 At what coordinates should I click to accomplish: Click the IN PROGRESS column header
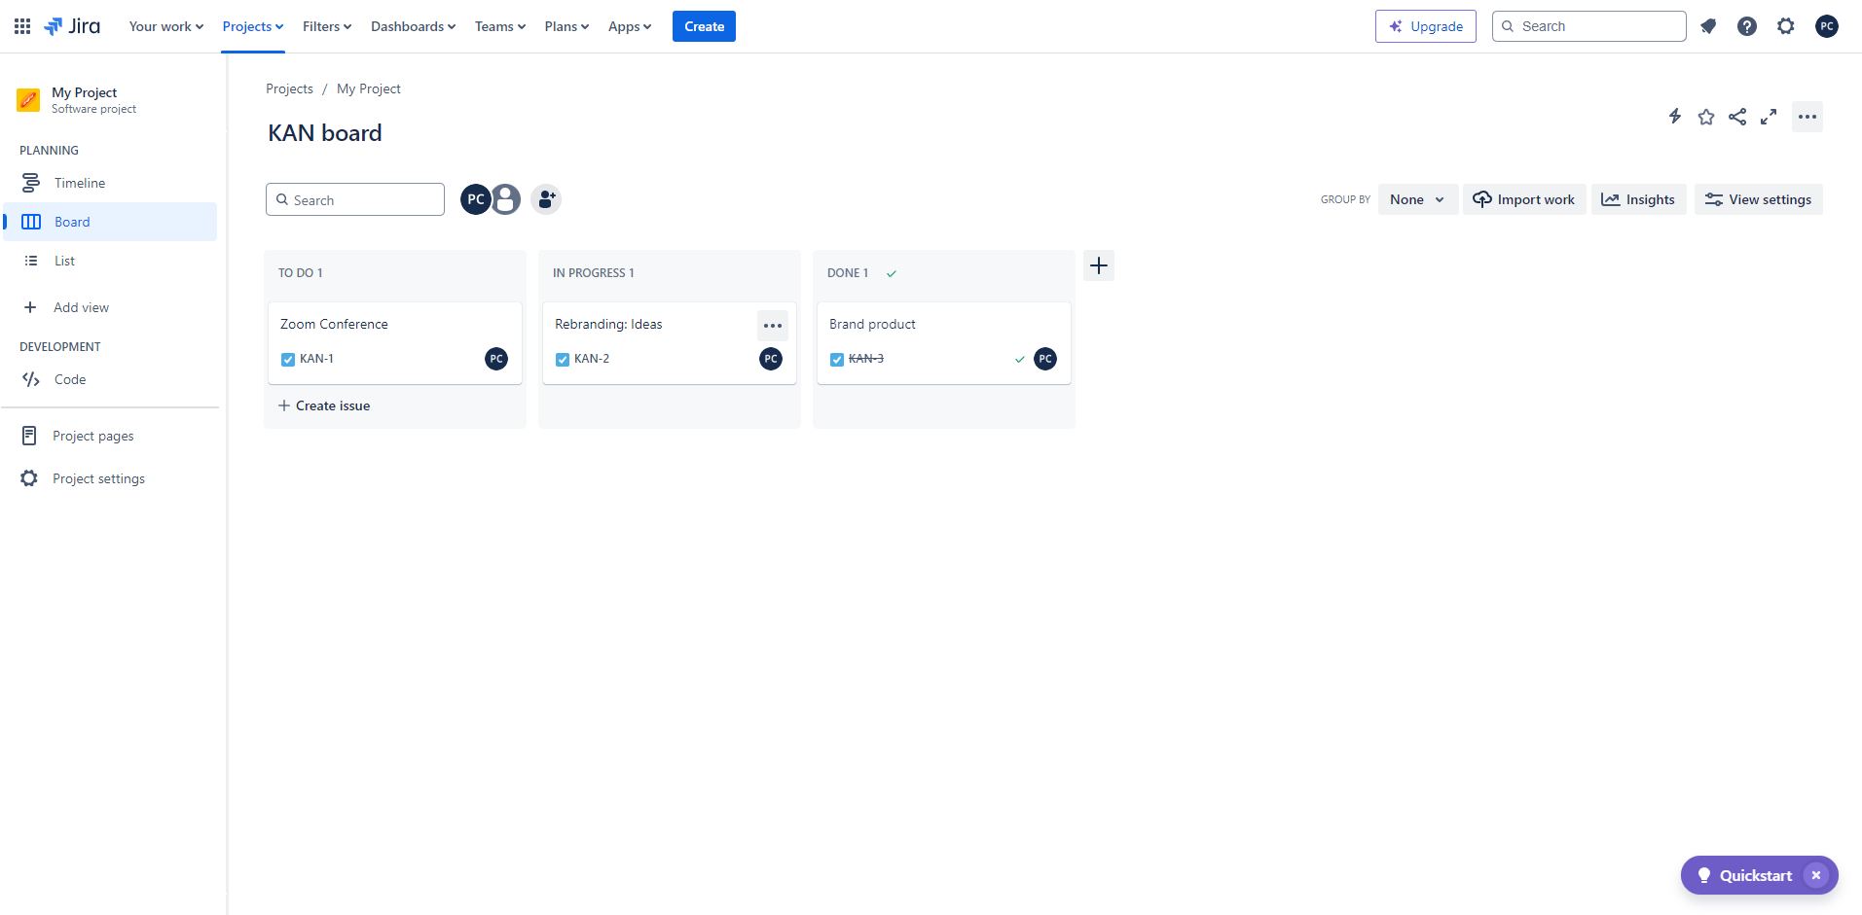click(x=594, y=273)
